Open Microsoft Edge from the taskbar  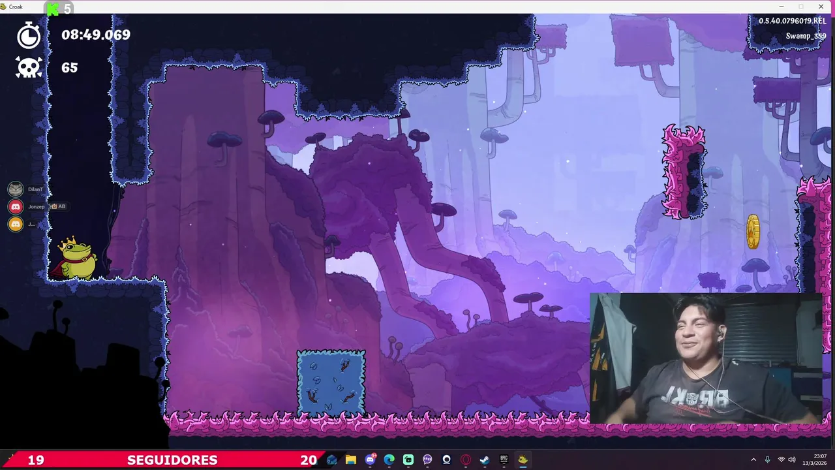point(389,460)
